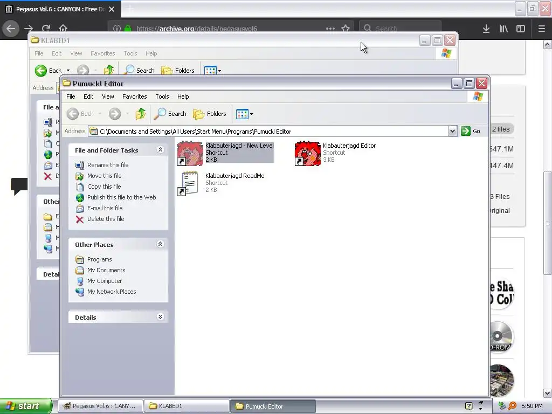This screenshot has width=552, height=414.
Task: Collapse the Other Places panel
Action: (x=160, y=244)
